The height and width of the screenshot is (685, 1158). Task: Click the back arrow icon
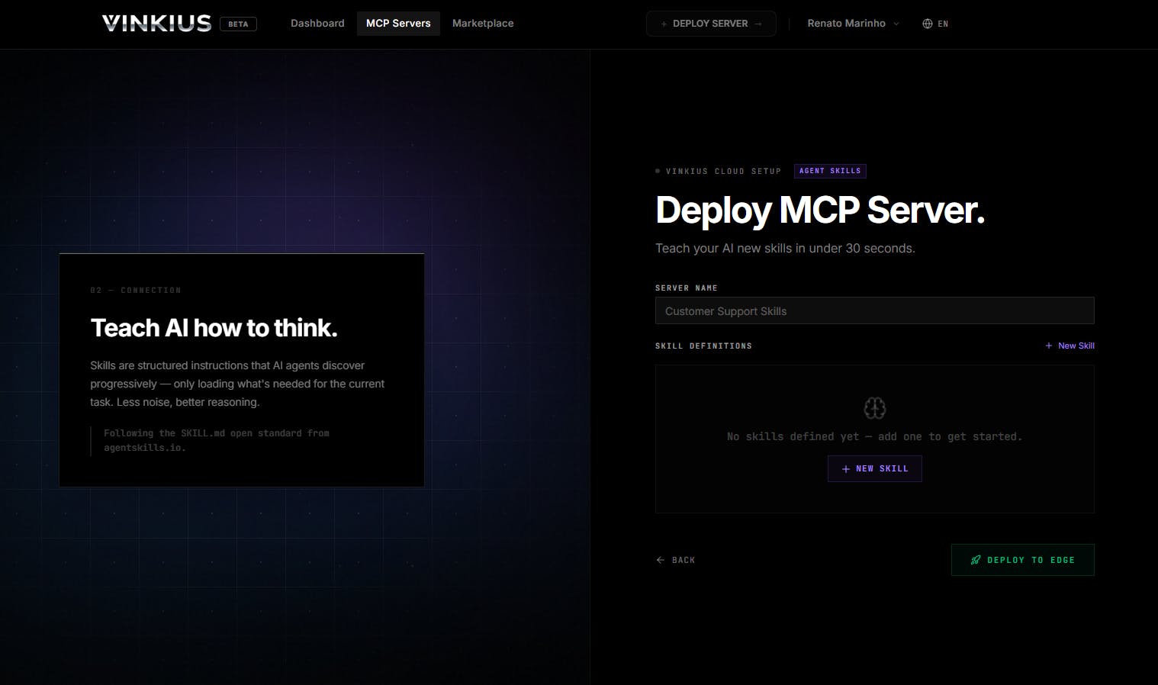pos(661,560)
